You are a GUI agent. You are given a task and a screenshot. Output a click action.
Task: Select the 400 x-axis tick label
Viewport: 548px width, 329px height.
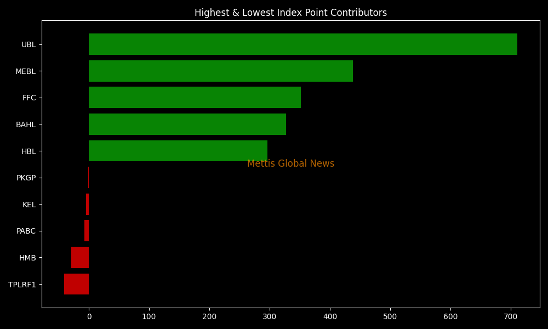[330, 316]
